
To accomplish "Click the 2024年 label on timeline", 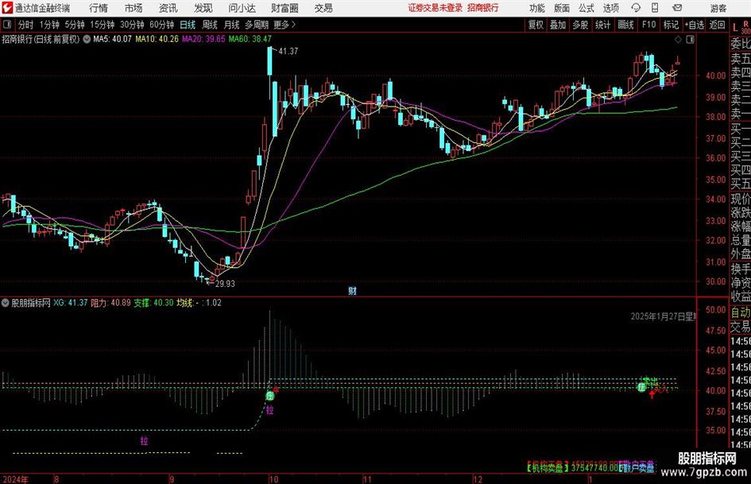I will pyautogui.click(x=15, y=479).
